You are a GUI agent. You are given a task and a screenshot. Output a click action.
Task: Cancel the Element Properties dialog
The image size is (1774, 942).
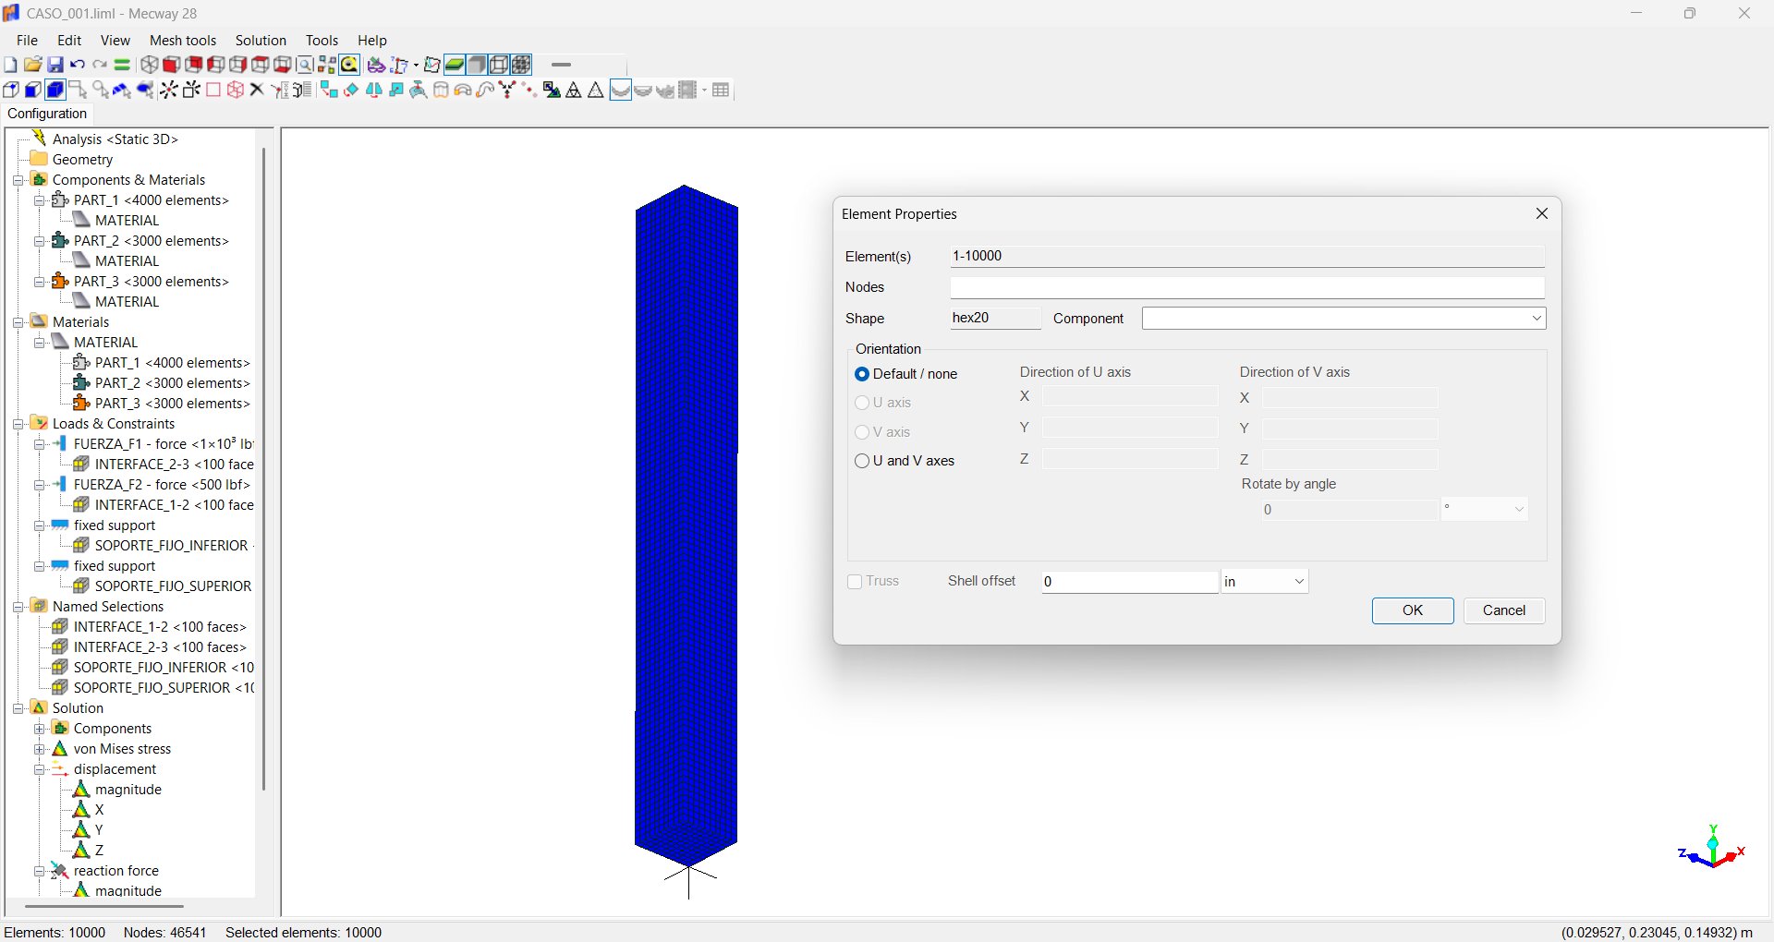click(1504, 610)
